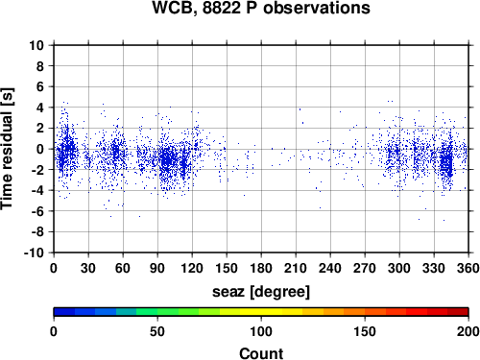Click the dark red end of the colorbar
The width and height of the screenshot is (480, 360).
point(458,311)
